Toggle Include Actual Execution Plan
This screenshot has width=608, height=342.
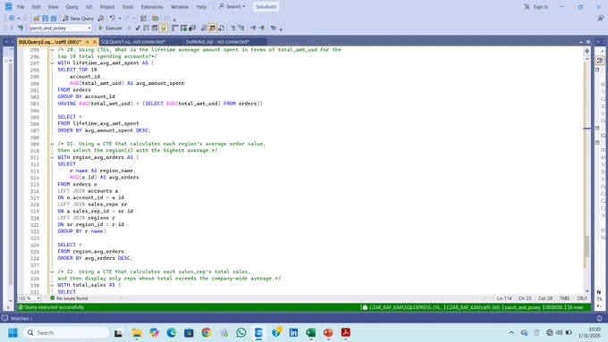(x=175, y=28)
